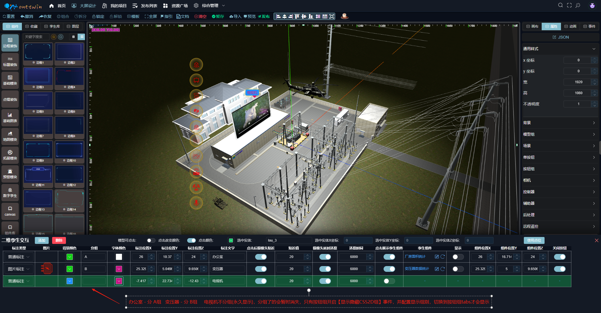Click the 使用点位 button
The image size is (601, 313).
pyautogui.click(x=534, y=240)
